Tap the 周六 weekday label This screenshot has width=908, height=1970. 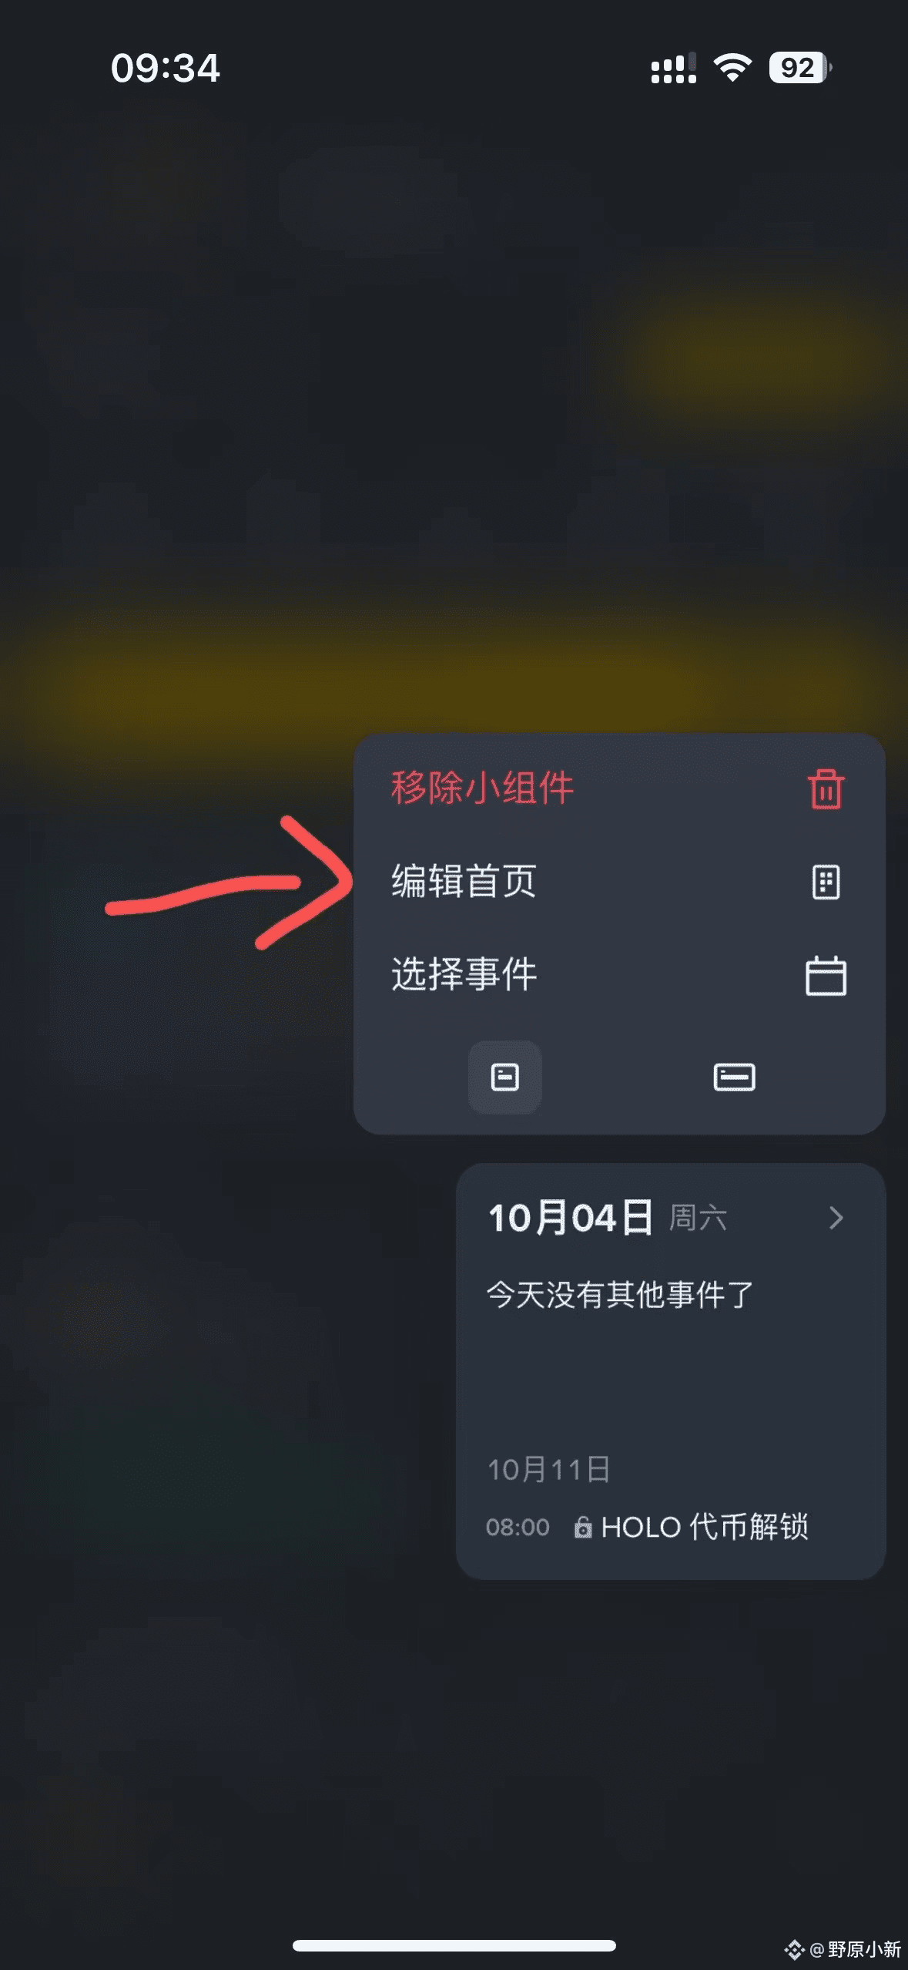[698, 1219]
